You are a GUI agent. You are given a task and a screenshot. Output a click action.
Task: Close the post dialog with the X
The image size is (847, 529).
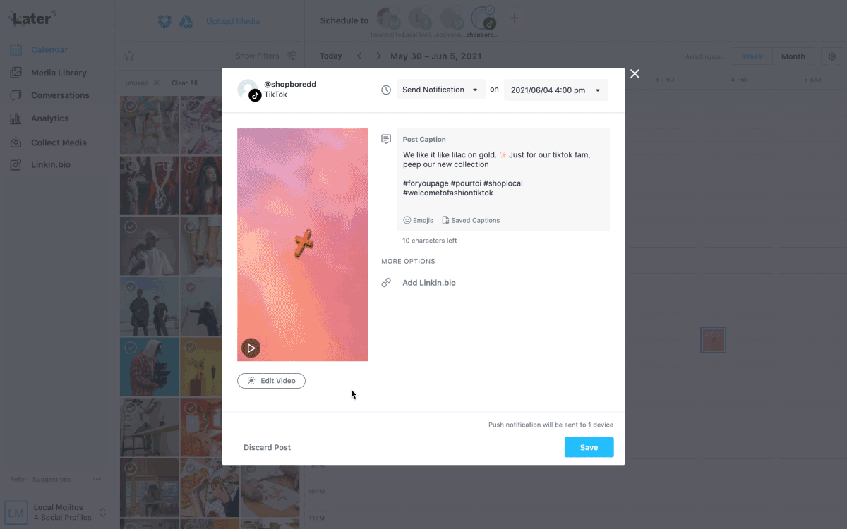[x=635, y=73]
